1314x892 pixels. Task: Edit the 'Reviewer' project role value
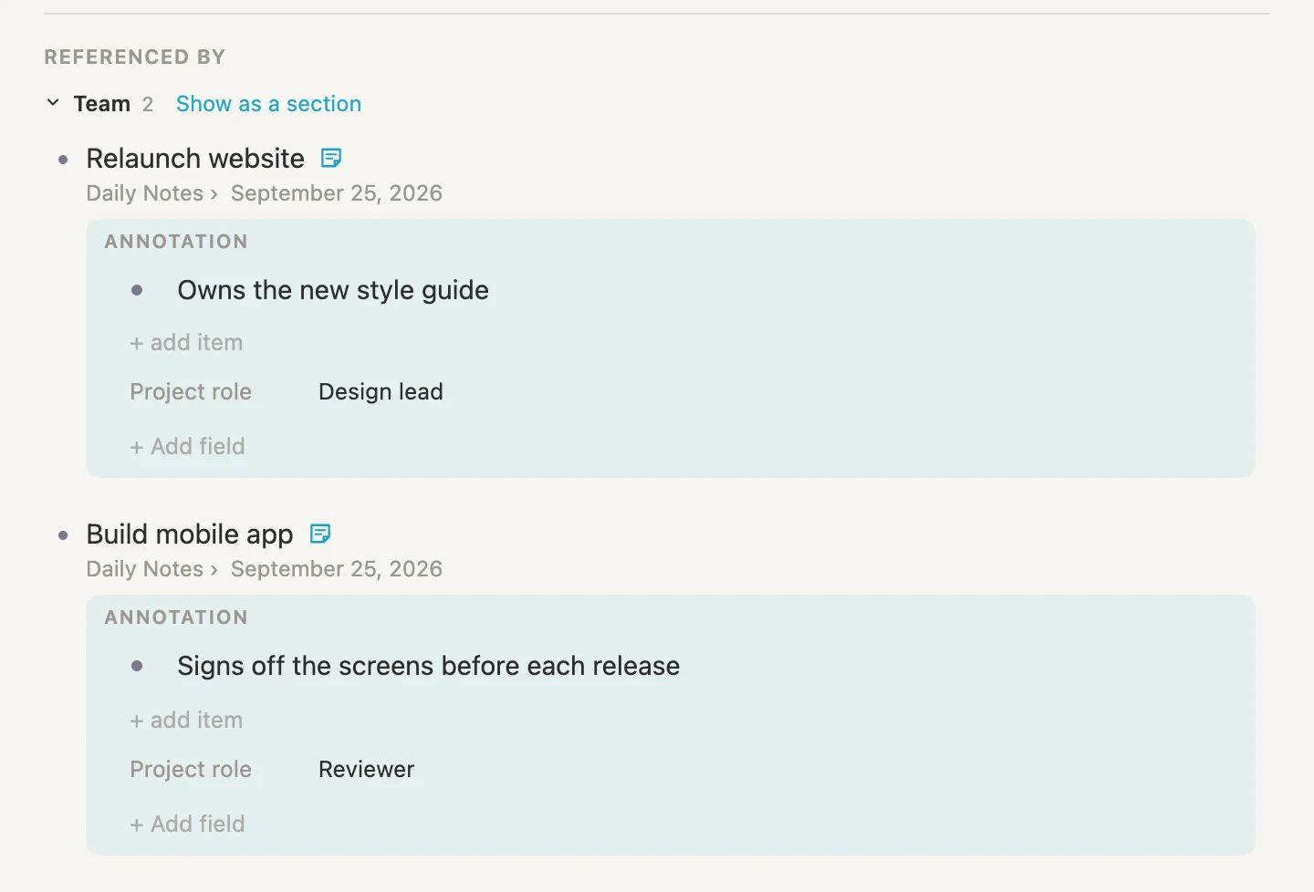pyautogui.click(x=366, y=770)
